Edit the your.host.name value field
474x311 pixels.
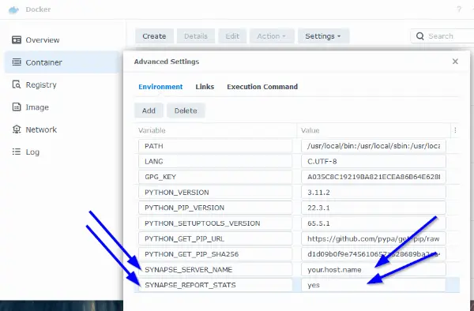[x=374, y=270]
